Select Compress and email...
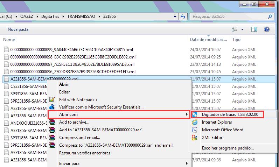 pyautogui.click(x=79, y=138)
